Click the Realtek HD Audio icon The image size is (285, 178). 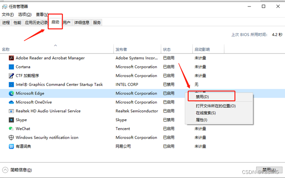(x=11, y=111)
